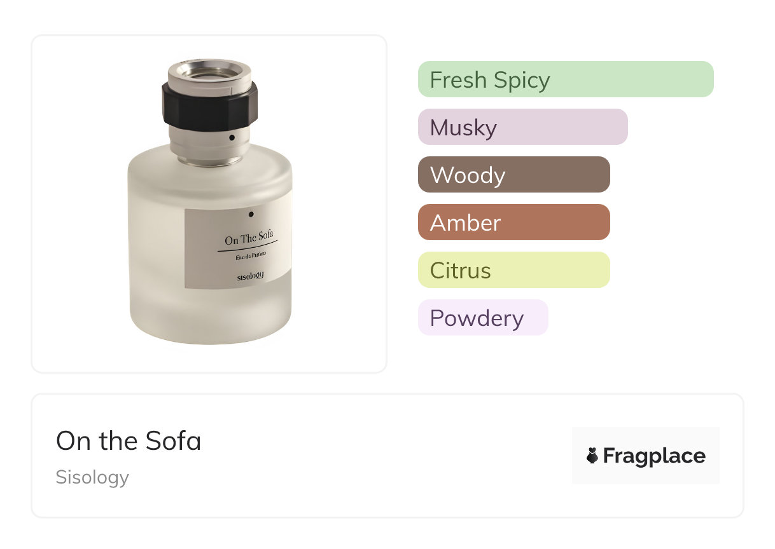Click the 'sisology' text on bottle label

click(249, 277)
